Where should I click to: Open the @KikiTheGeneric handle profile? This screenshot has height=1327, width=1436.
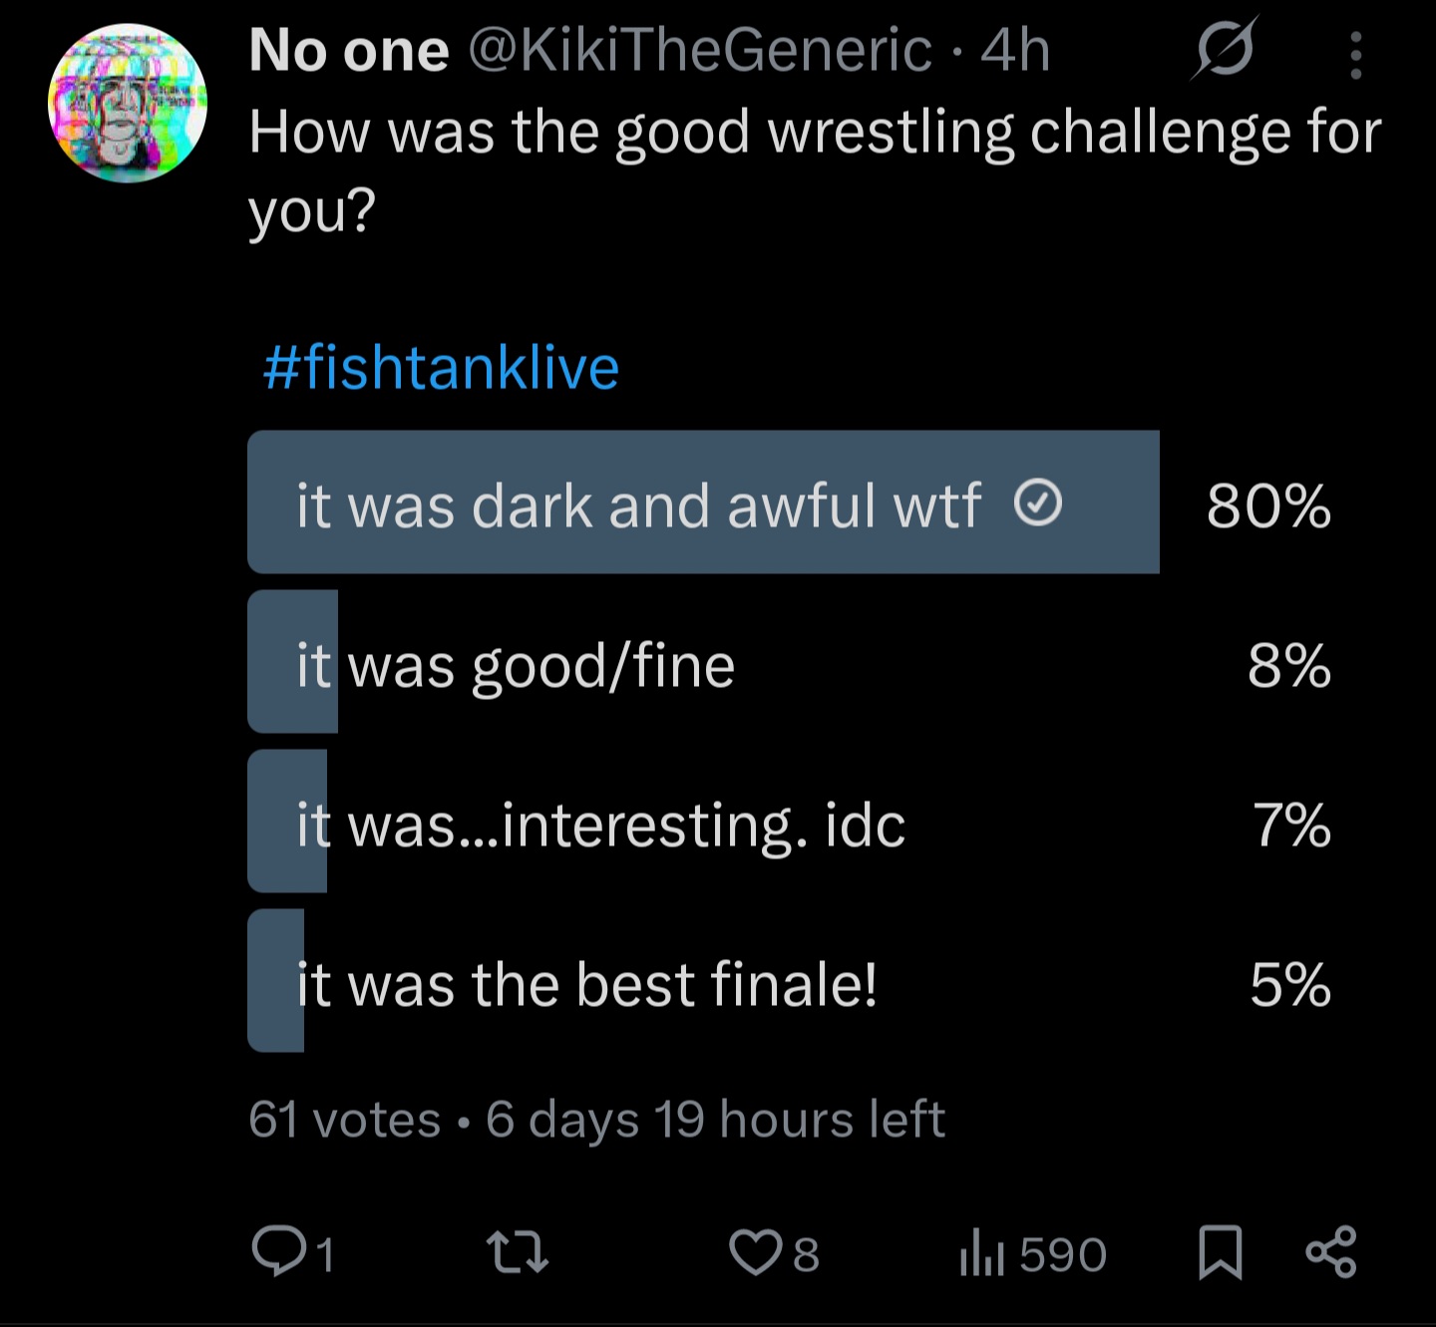[700, 50]
